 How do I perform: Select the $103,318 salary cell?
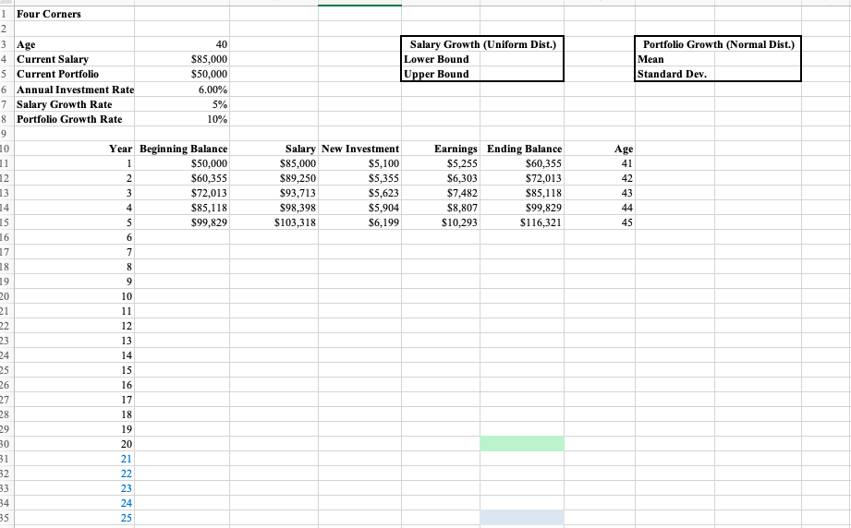click(x=274, y=222)
